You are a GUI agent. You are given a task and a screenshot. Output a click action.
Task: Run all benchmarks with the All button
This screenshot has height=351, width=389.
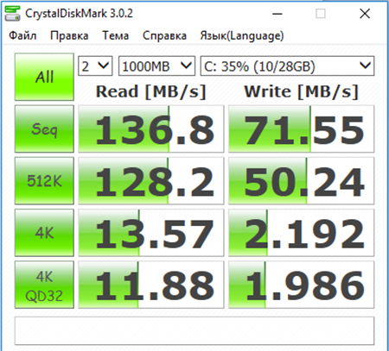[44, 77]
